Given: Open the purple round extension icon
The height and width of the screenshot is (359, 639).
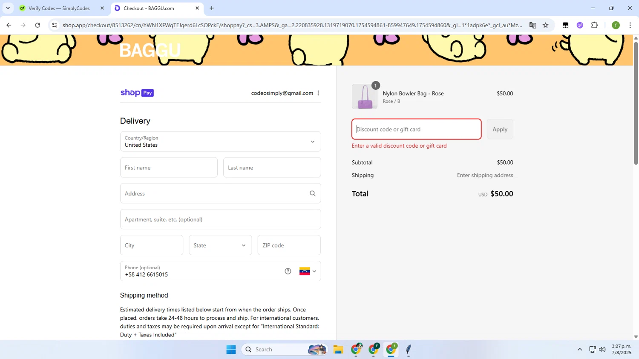Looking at the screenshot, I should click(x=580, y=25).
